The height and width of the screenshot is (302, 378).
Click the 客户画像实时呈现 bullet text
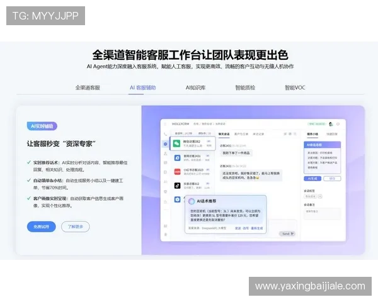click(x=78, y=202)
